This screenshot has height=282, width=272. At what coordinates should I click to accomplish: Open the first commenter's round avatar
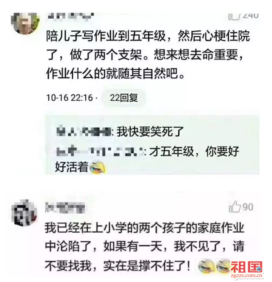[x=25, y=23]
